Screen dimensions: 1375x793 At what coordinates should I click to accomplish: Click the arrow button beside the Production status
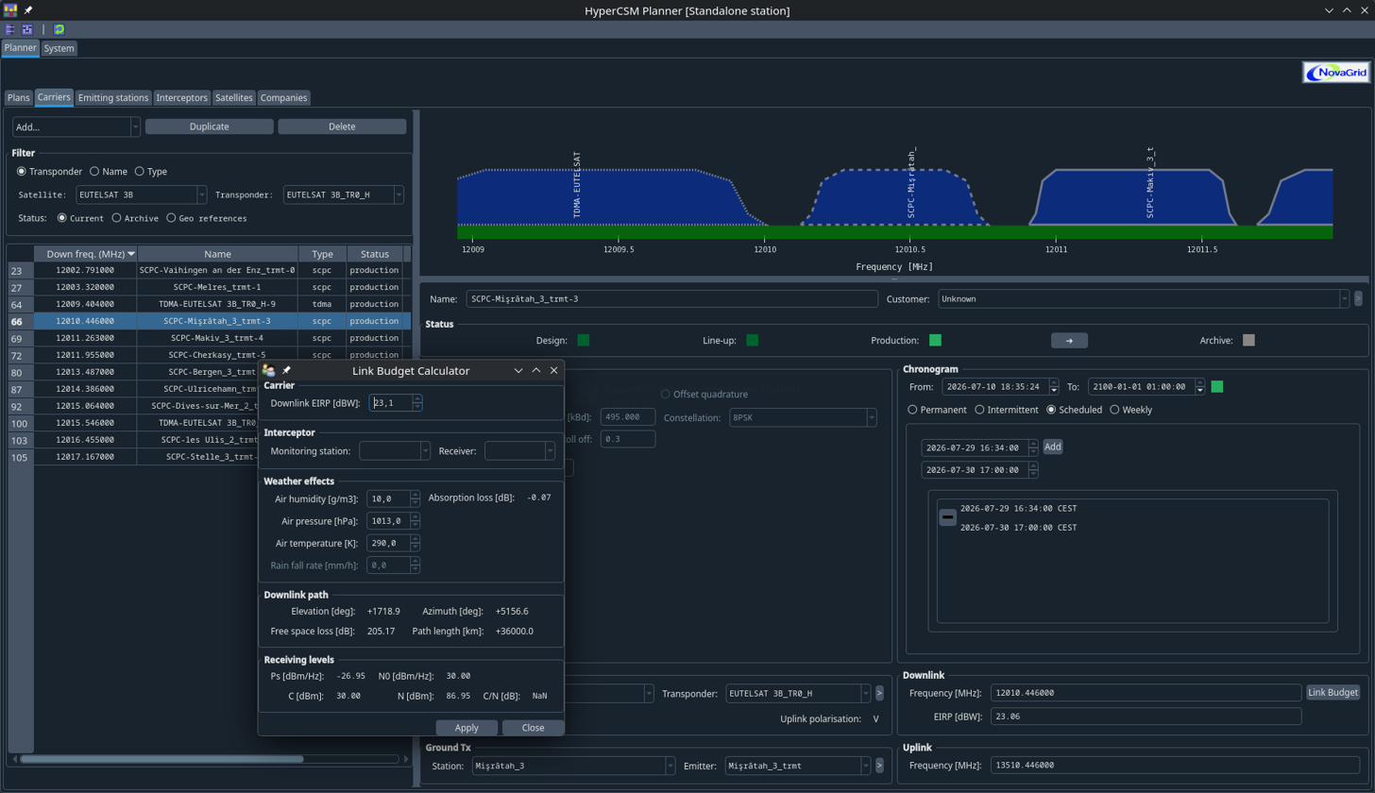tap(1069, 340)
